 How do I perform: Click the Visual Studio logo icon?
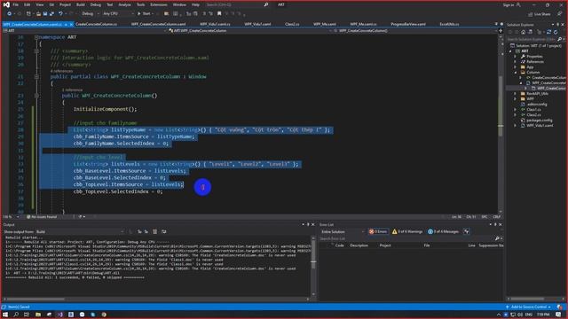pos(6,4)
